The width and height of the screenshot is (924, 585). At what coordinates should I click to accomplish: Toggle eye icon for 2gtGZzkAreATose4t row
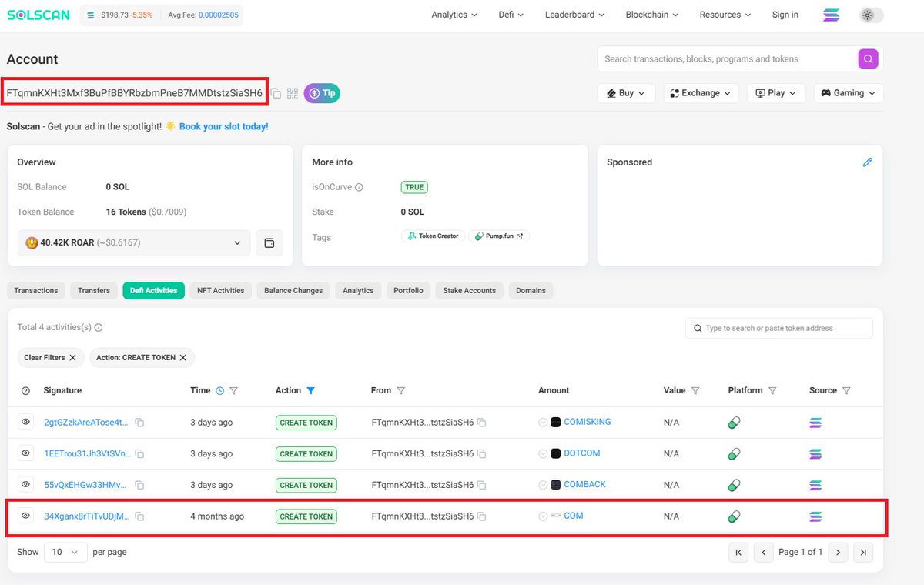point(25,422)
